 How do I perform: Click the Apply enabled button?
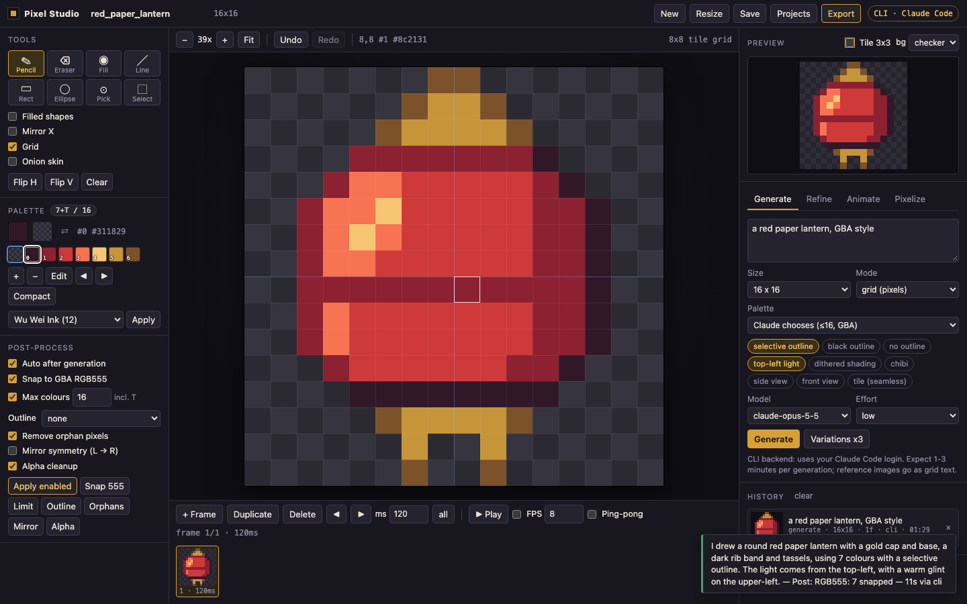click(42, 486)
